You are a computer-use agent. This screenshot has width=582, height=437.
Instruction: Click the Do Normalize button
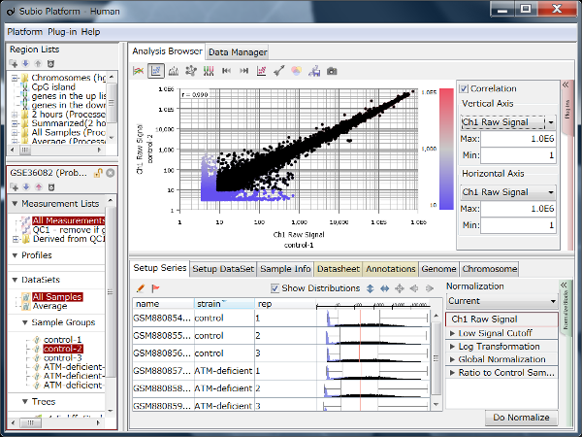pos(521,418)
